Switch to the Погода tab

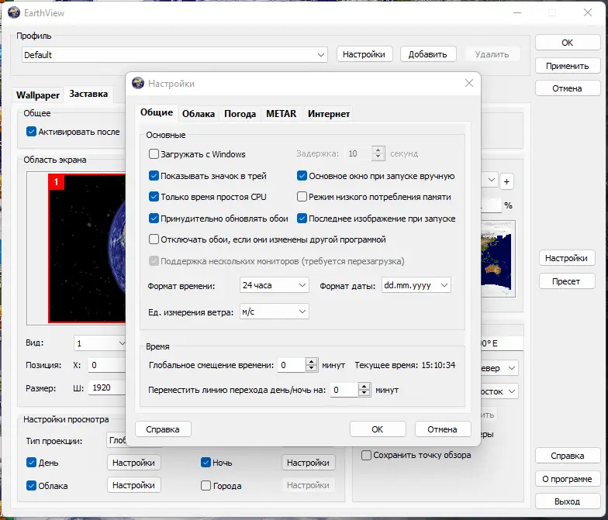tap(240, 113)
